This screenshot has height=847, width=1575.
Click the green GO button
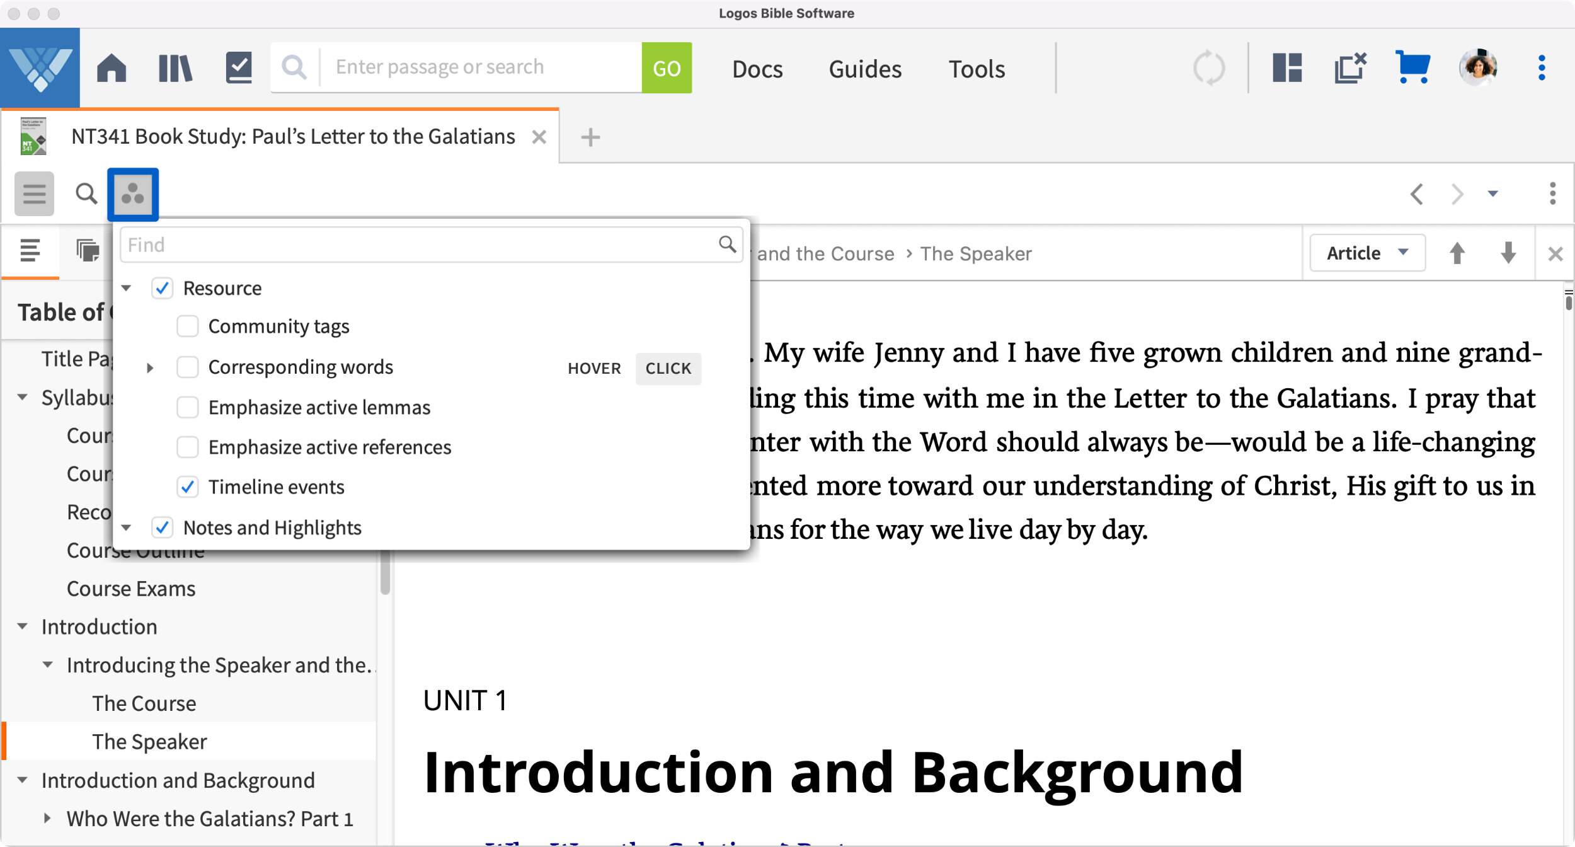point(667,68)
